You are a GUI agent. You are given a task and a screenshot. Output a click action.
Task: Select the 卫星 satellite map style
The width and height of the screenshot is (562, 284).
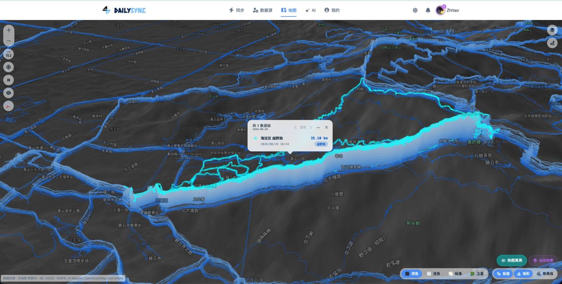pyautogui.click(x=477, y=273)
